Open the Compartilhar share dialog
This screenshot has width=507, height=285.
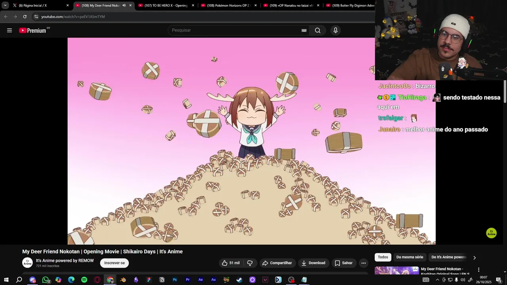277,263
